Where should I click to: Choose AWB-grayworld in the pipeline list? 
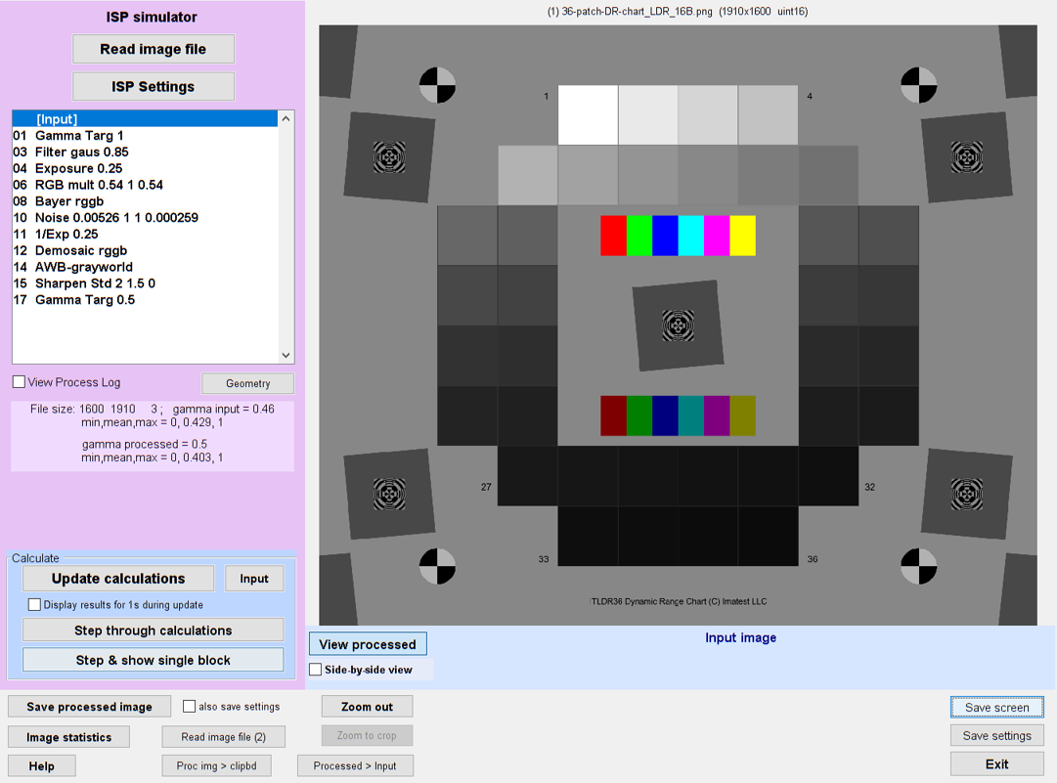coord(83,267)
